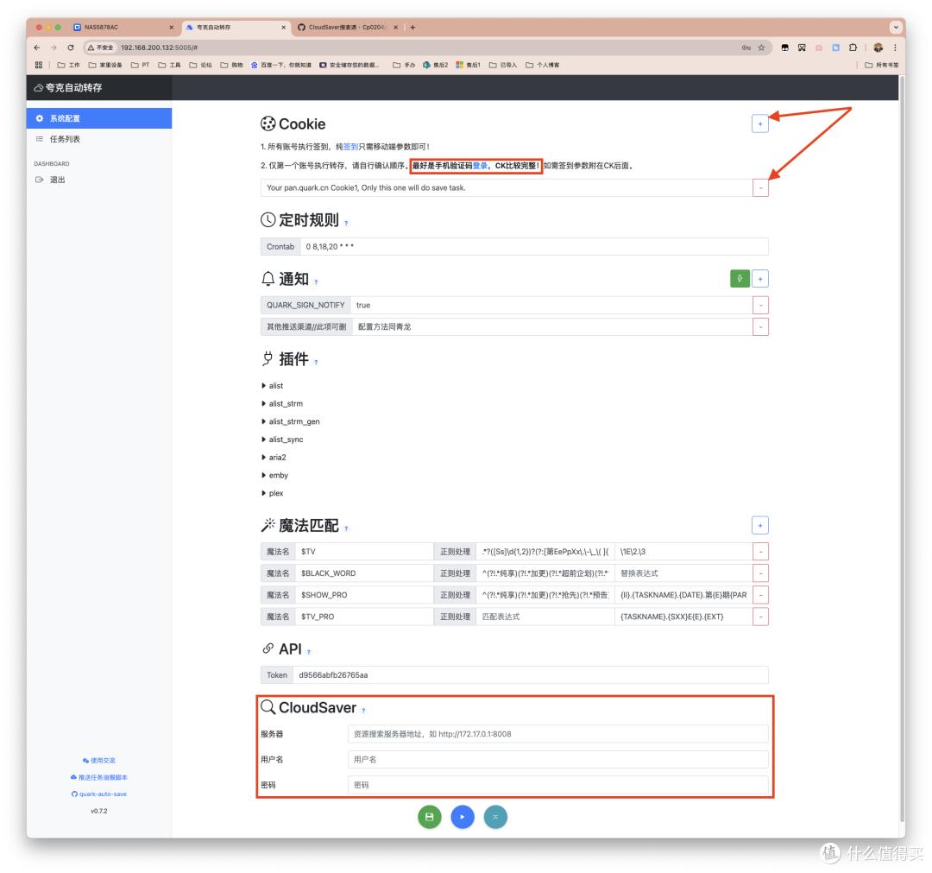
Task: Click the green save configuration button
Action: (x=430, y=816)
